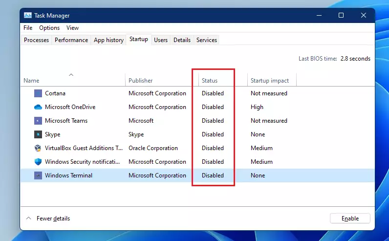Click the Fewer details label
The image size is (389, 241).
[x=53, y=219]
